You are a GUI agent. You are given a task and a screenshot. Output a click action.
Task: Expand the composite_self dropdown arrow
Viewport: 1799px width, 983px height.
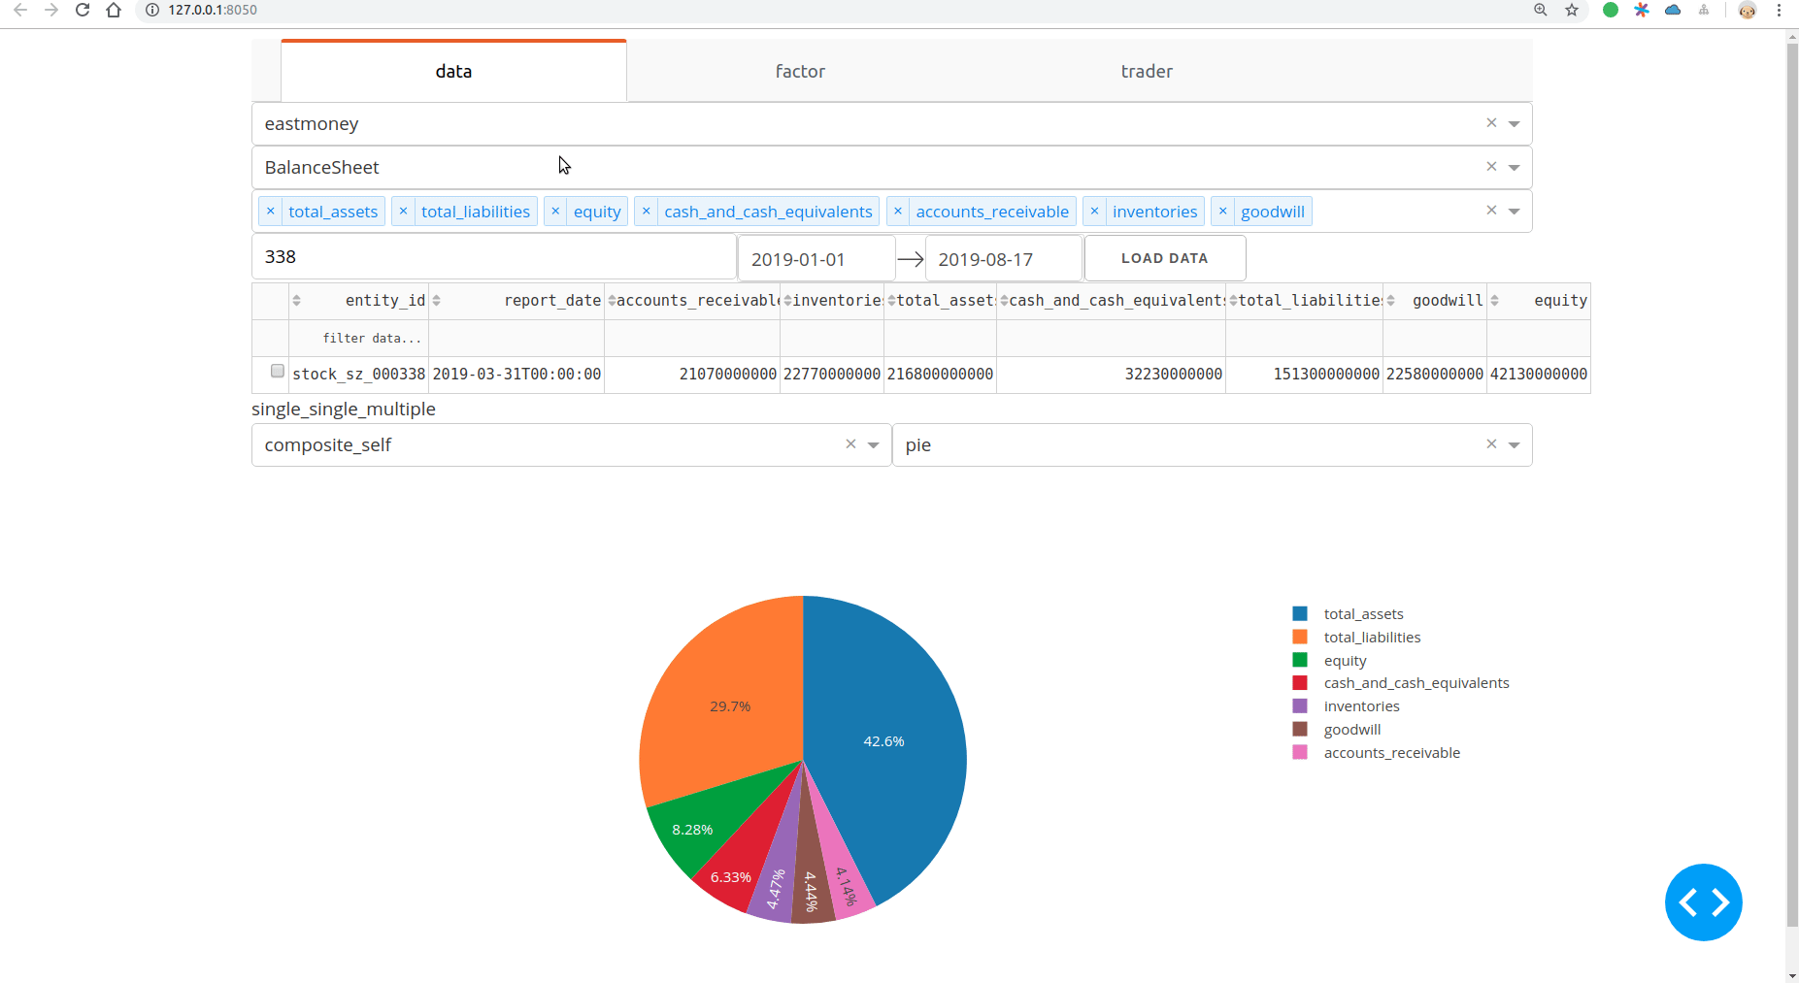pos(873,445)
